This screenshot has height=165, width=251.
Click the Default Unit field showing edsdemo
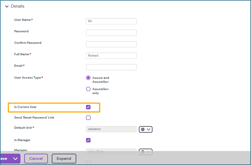click(111, 129)
